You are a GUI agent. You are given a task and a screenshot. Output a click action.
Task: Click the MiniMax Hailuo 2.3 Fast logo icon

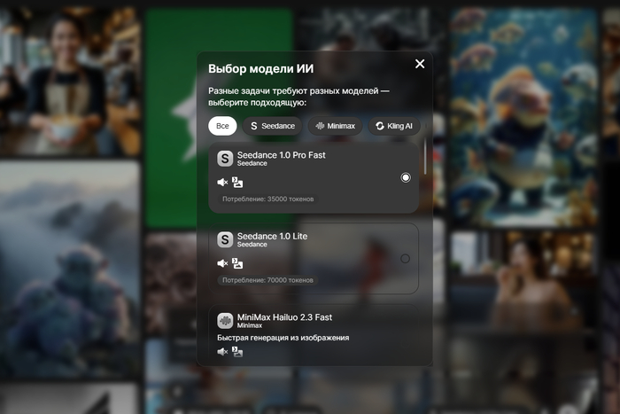[x=225, y=320]
